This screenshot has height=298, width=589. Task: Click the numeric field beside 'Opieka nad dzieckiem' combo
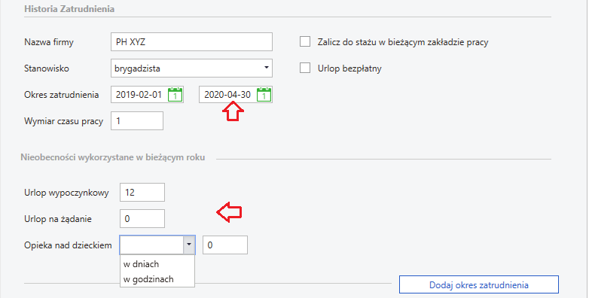pyautogui.click(x=225, y=245)
